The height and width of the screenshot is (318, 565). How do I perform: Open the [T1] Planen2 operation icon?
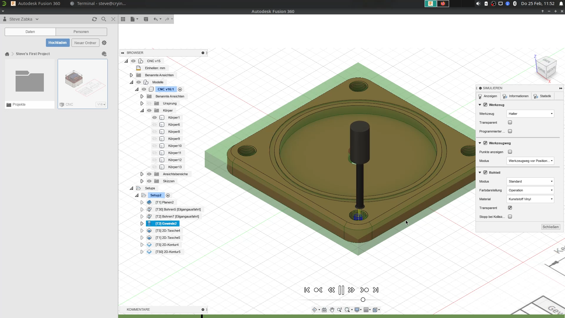149,202
